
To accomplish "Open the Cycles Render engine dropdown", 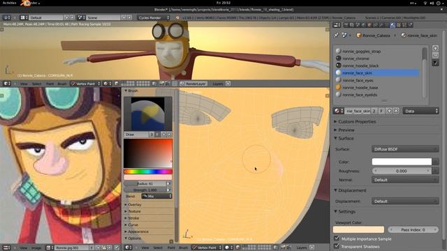I will pyautogui.click(x=154, y=17).
